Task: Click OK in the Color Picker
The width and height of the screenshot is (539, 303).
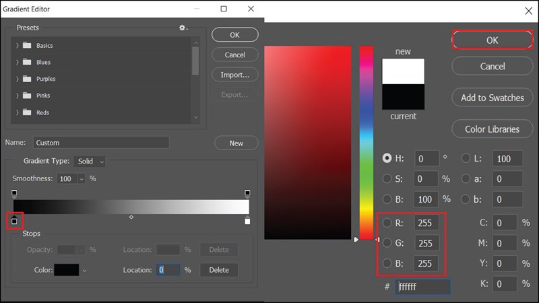Action: point(493,40)
